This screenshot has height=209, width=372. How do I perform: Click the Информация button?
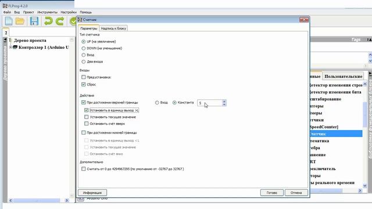click(92, 193)
